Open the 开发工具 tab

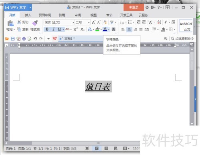126,15
